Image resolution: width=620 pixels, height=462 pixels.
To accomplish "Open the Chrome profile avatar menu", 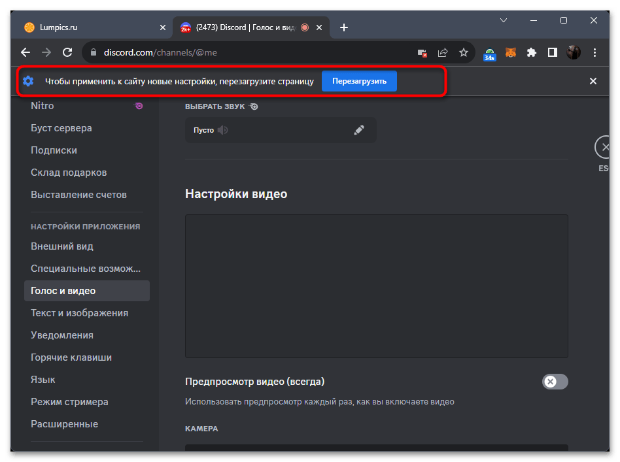I will 573,52.
